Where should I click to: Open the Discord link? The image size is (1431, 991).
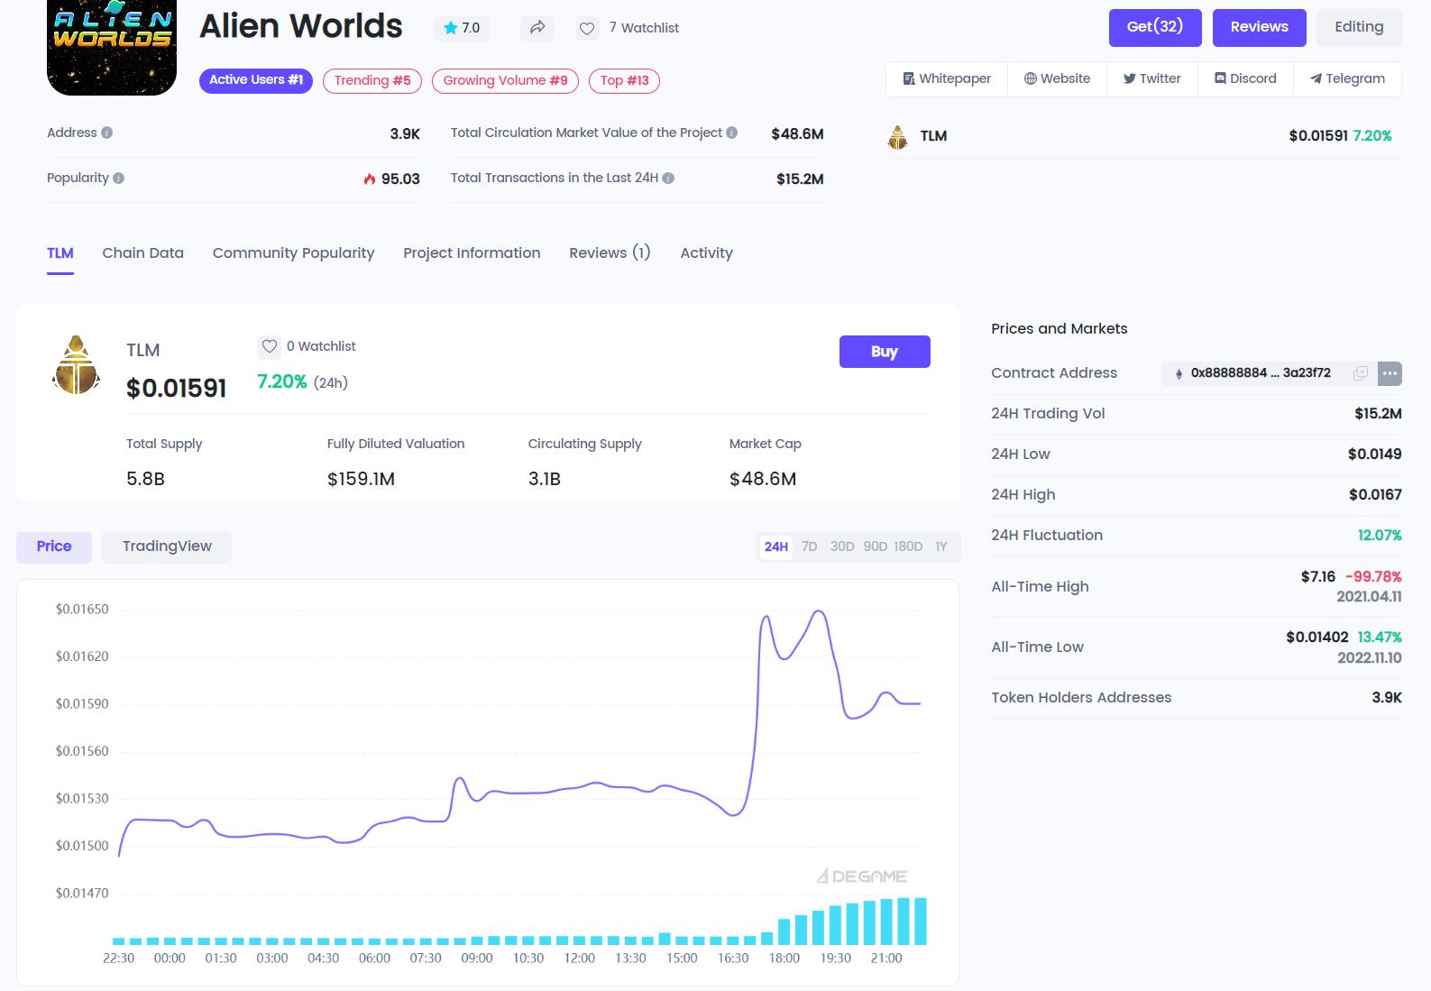pyautogui.click(x=1245, y=78)
